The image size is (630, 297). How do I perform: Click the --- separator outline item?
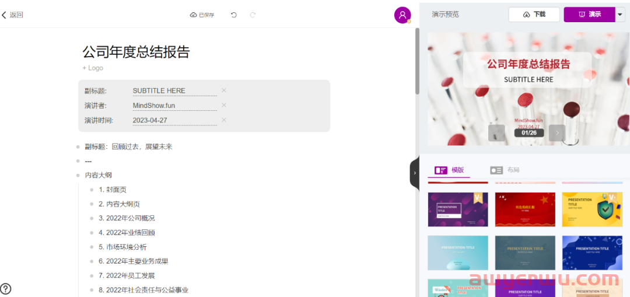click(x=89, y=161)
